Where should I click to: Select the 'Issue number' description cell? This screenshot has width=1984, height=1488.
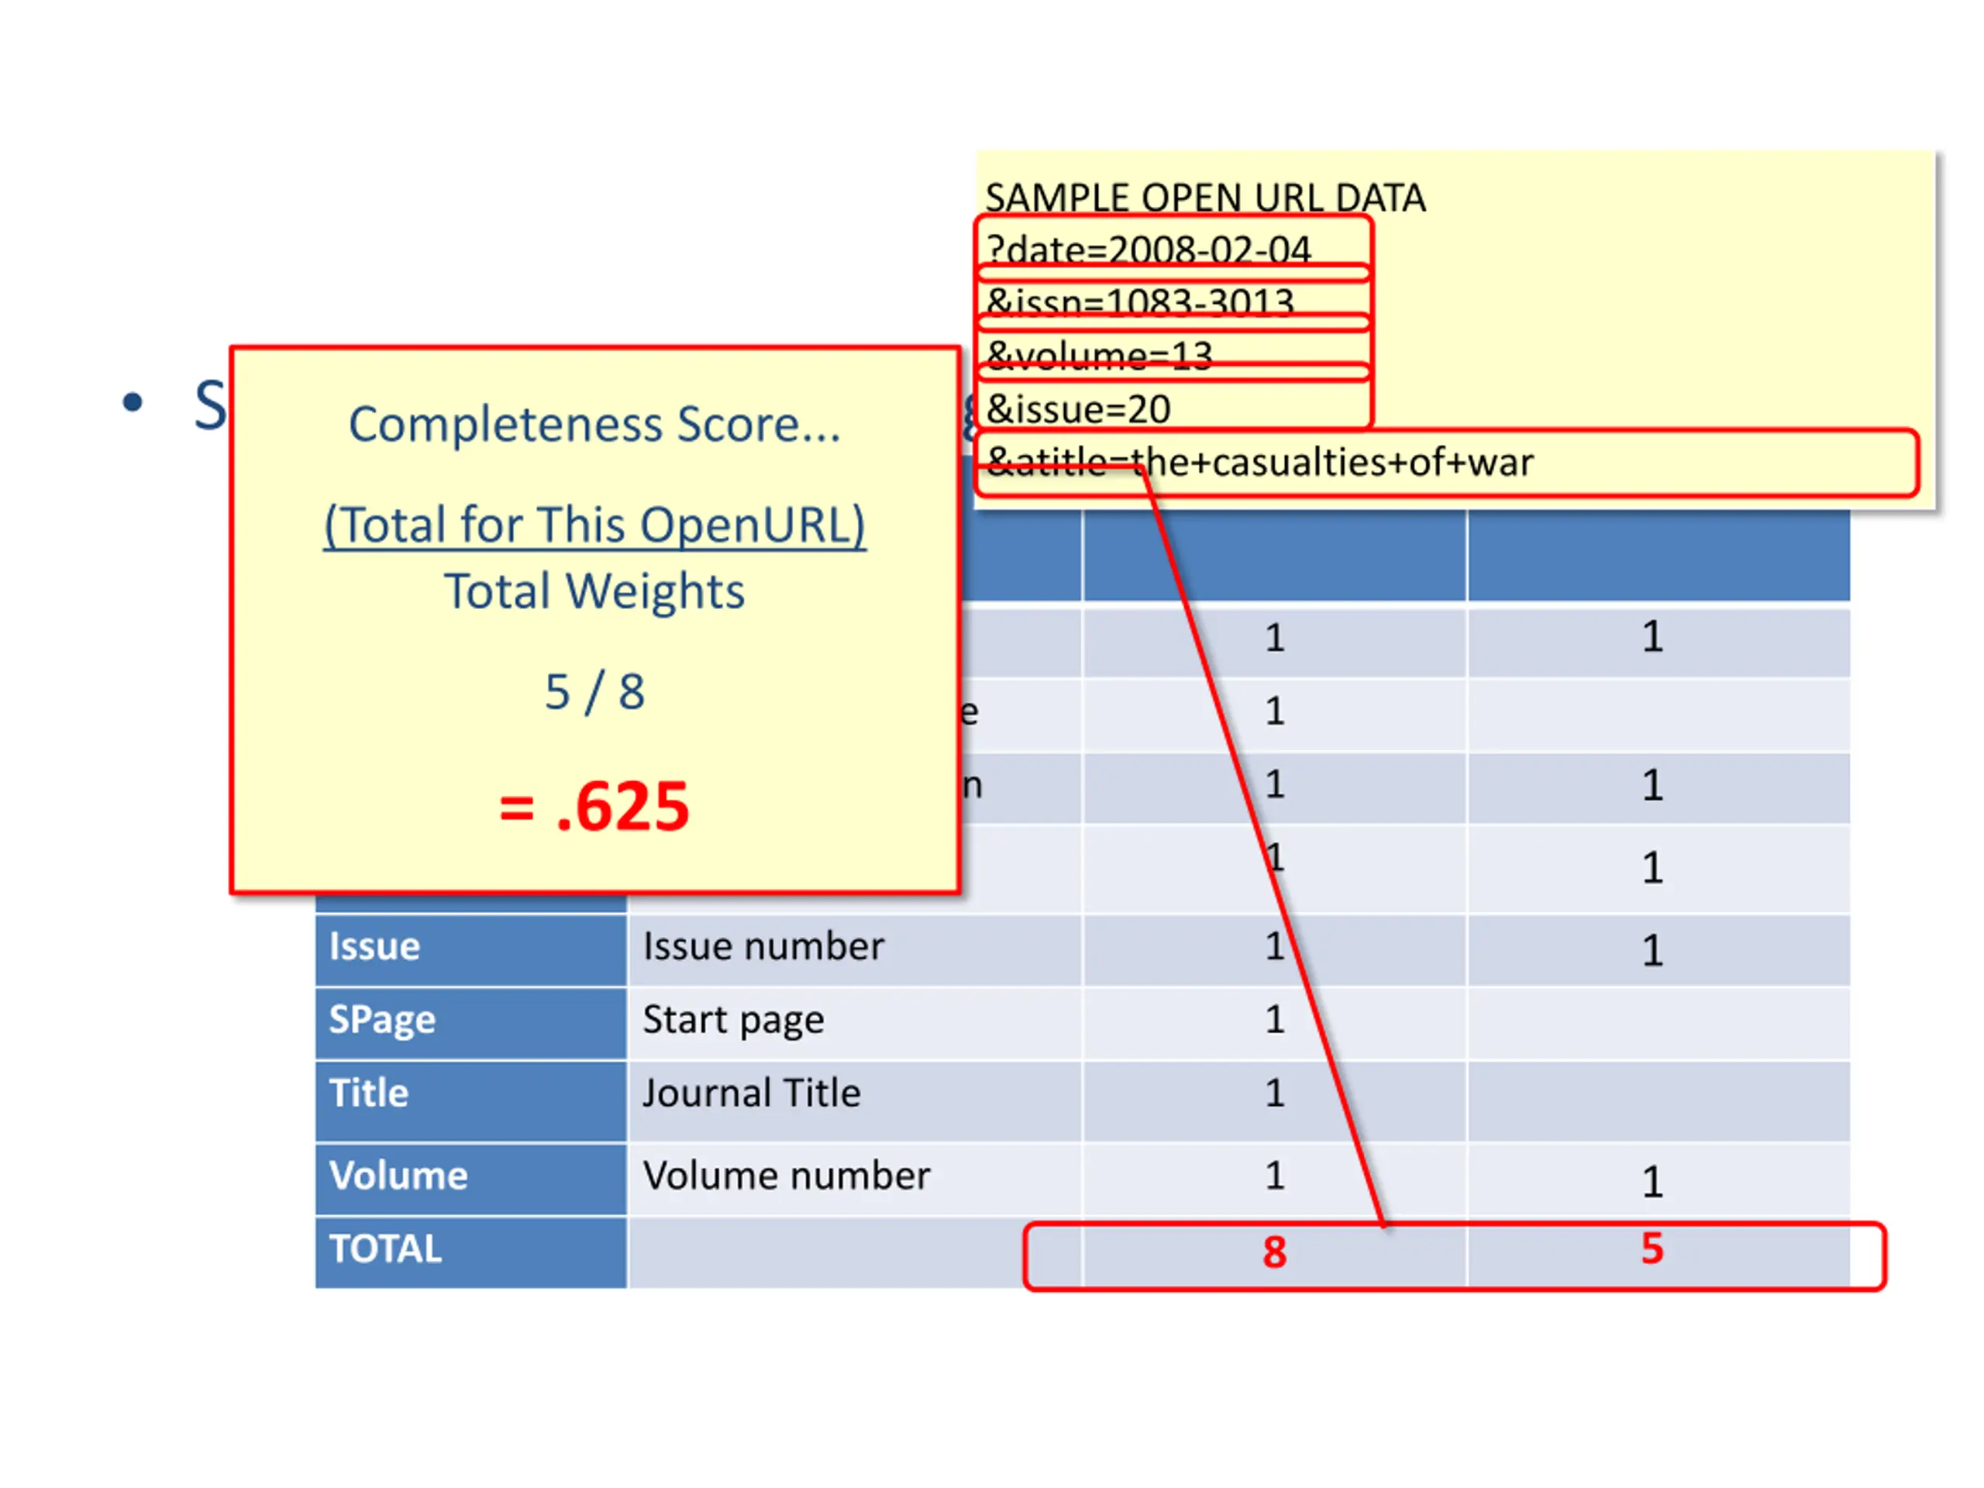click(x=855, y=950)
